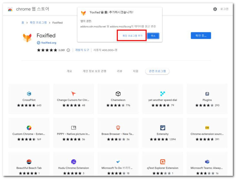The height and width of the screenshot is (179, 236).
Task: Click the Change Cursors for Chr... title
Action: (x=73, y=100)
